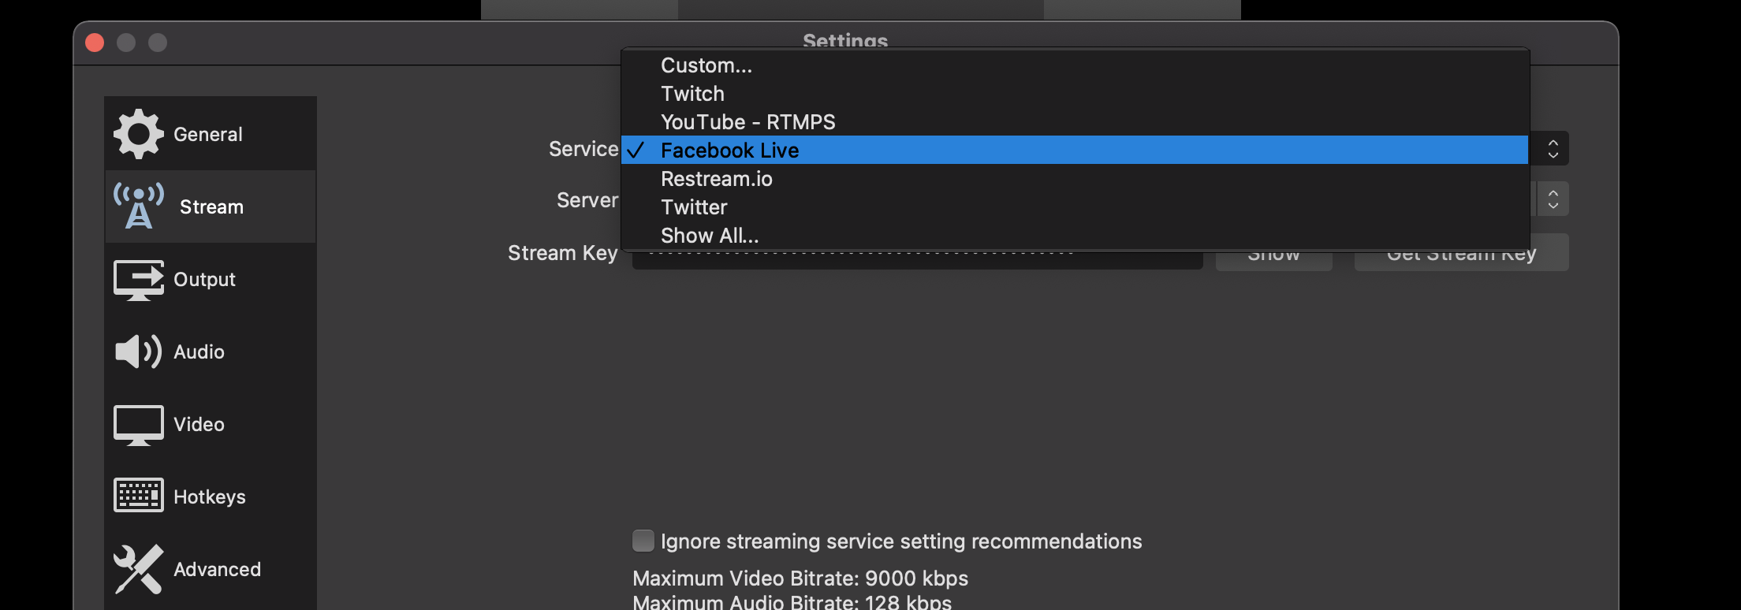Switch to the Stream tab label
This screenshot has width=1741, height=610.
coord(211,206)
